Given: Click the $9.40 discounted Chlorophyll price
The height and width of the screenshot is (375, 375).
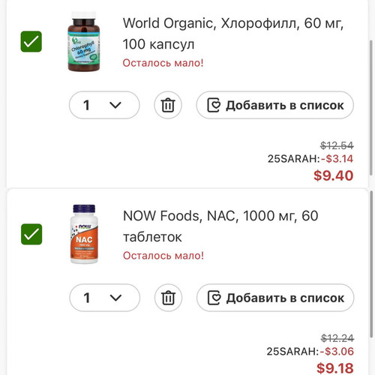Looking at the screenshot, I should click(x=334, y=175).
